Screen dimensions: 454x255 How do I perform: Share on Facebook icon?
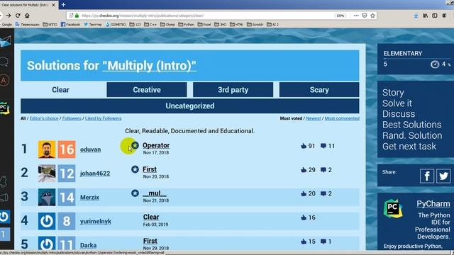(x=427, y=176)
